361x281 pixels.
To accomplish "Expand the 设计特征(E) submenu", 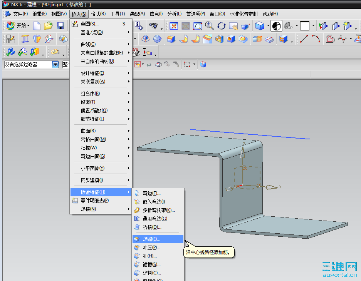I will pos(101,73).
